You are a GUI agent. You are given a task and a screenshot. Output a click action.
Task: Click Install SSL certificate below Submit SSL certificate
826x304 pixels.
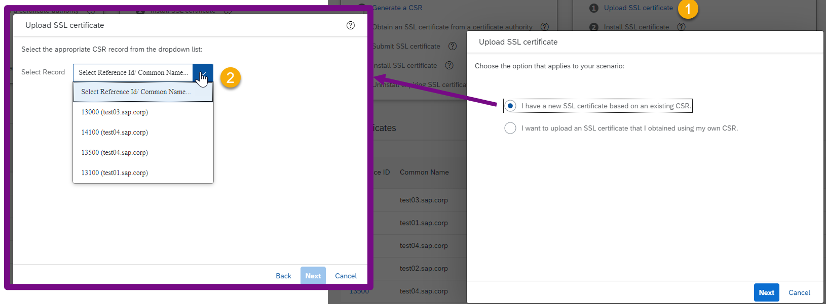pos(405,66)
